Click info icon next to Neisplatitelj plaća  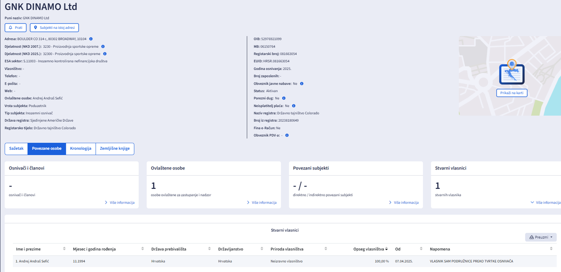pos(294,106)
